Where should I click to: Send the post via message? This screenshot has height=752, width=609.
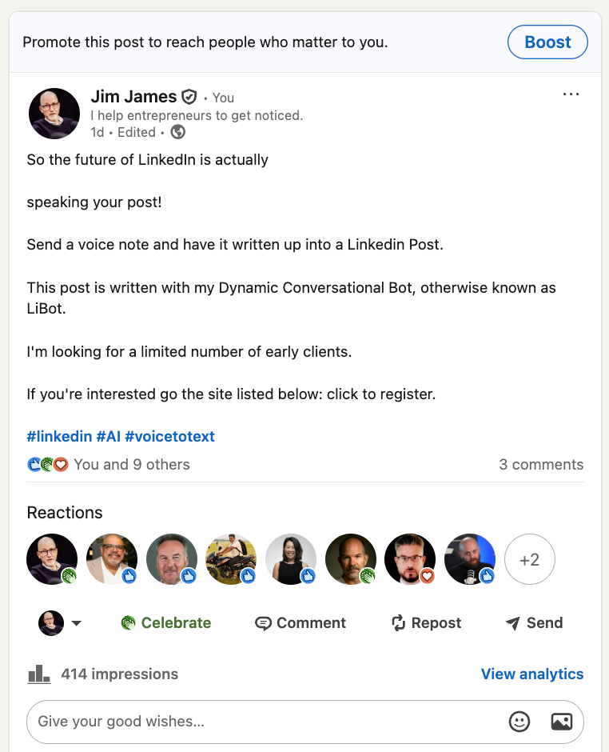point(534,623)
